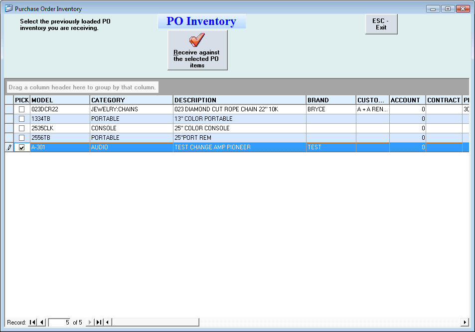Click the pencil edit indicator on row A-301
Viewport: 475px width, 332px height.
click(9, 147)
